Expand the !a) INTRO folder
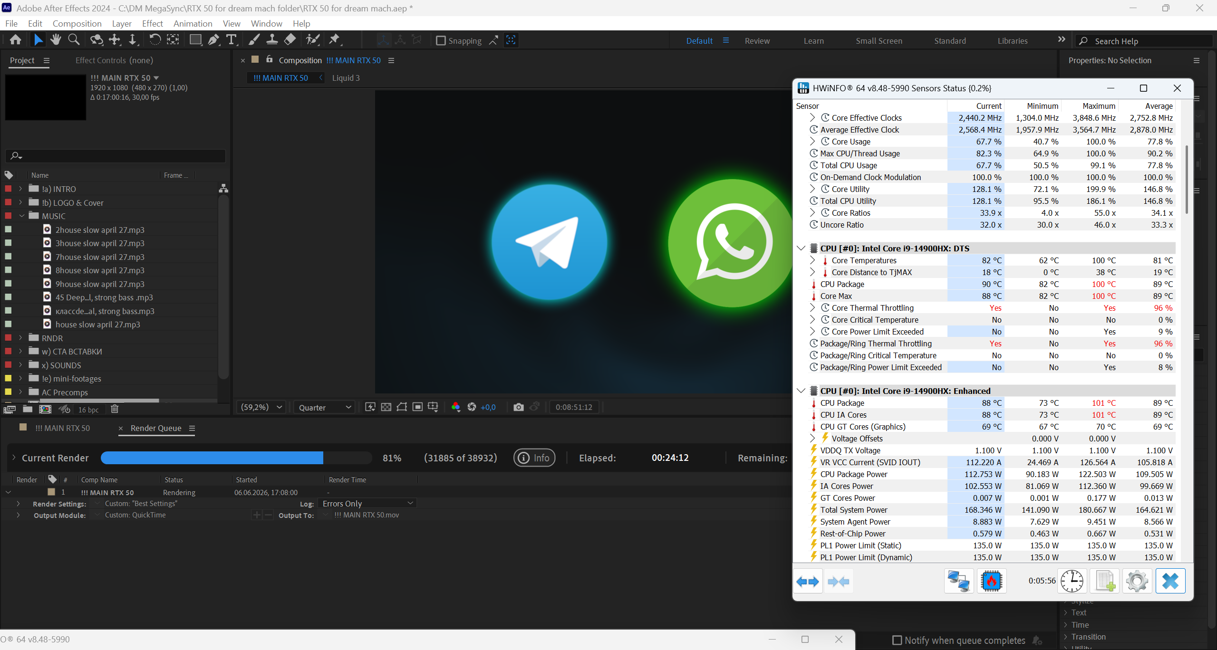This screenshot has height=650, width=1217. [20, 189]
